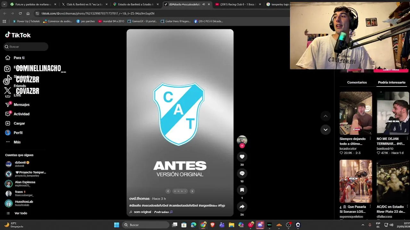Image resolution: width=410 pixels, height=230 pixels.
Task: Click the ovd.thomas username
Action: click(x=139, y=199)
